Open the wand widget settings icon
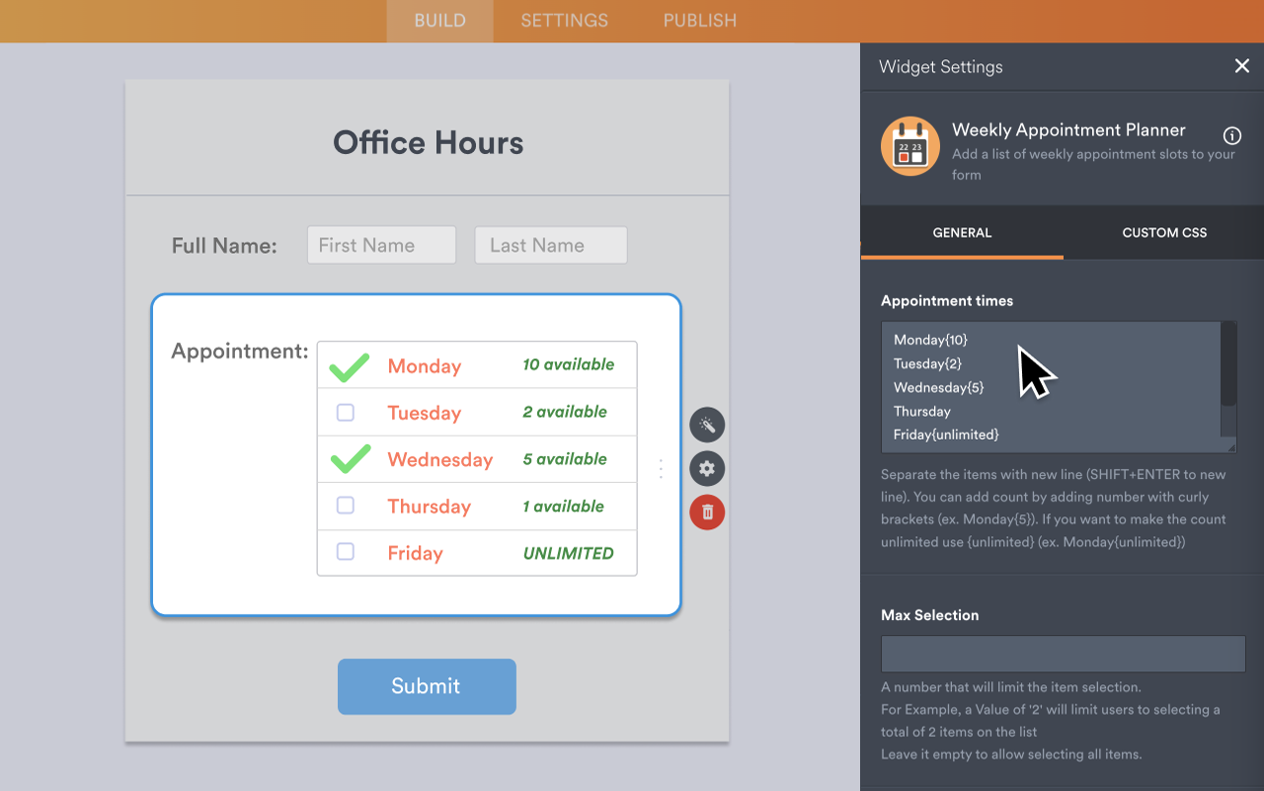 pyautogui.click(x=707, y=425)
